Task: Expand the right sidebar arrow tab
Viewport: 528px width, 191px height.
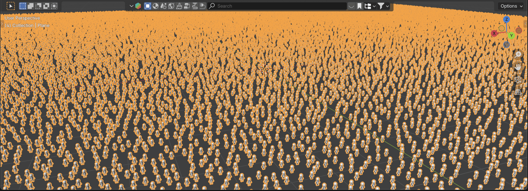Action: tap(526, 24)
